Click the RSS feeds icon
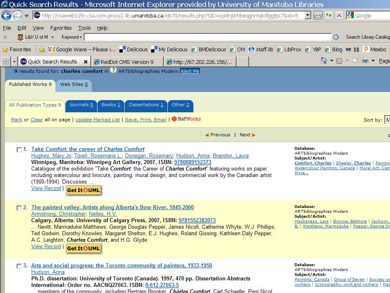The width and height of the screenshot is (390, 293). pos(339,61)
